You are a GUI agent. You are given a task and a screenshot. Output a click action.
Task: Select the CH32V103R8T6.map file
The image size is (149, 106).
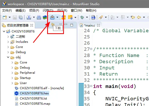tap(35, 103)
